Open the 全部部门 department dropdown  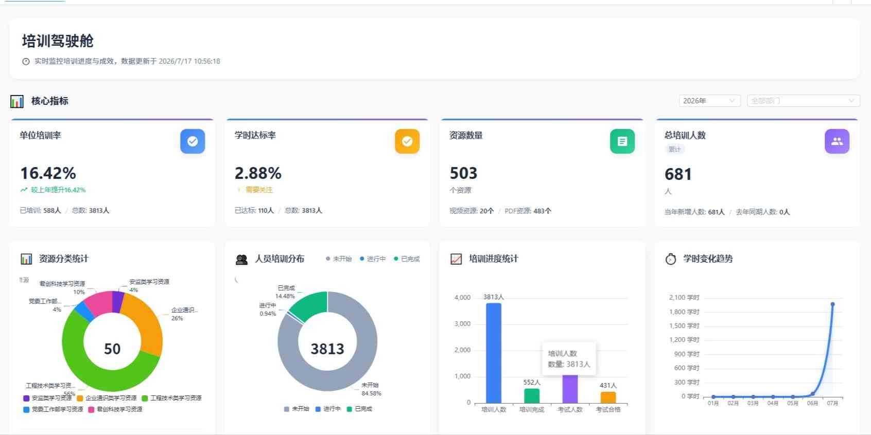[803, 101]
